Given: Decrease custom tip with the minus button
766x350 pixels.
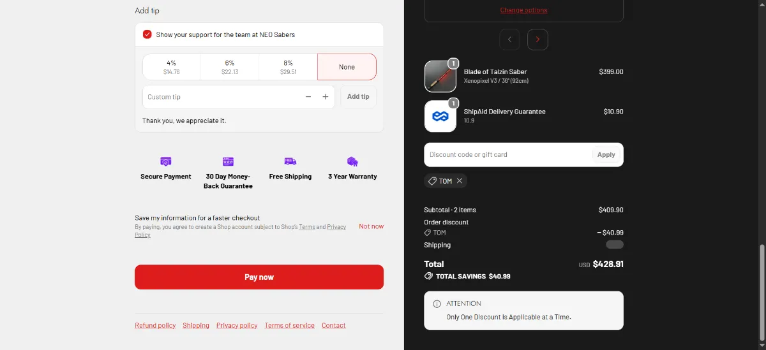Looking at the screenshot, I should 308,97.
